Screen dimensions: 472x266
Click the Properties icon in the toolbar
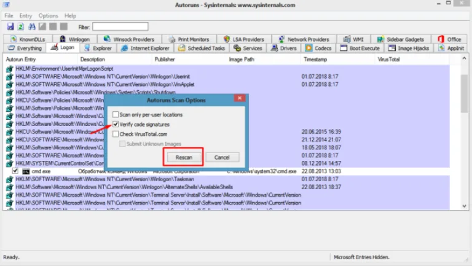tap(42, 26)
